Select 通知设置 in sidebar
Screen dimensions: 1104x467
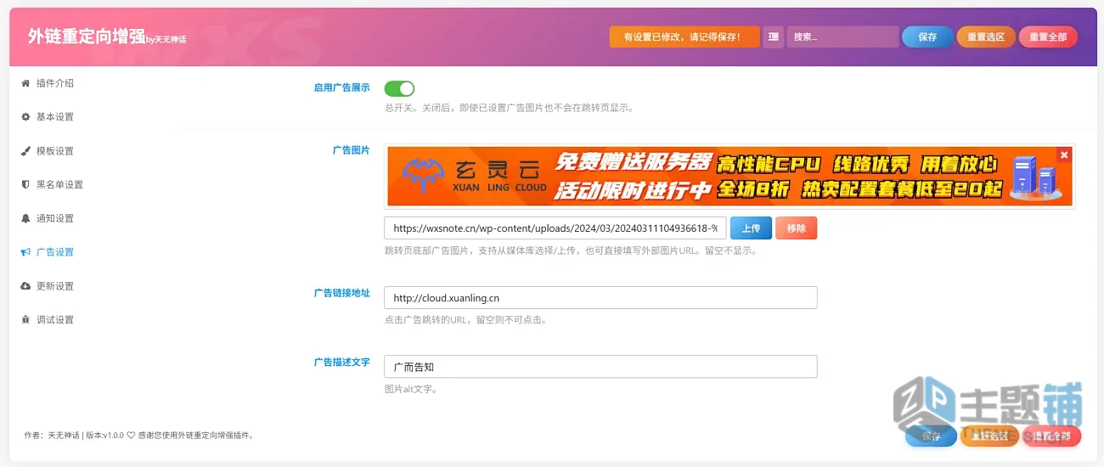click(55, 218)
